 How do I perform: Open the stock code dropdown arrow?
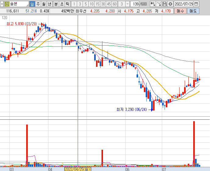pyautogui.click(x=2, y=4)
